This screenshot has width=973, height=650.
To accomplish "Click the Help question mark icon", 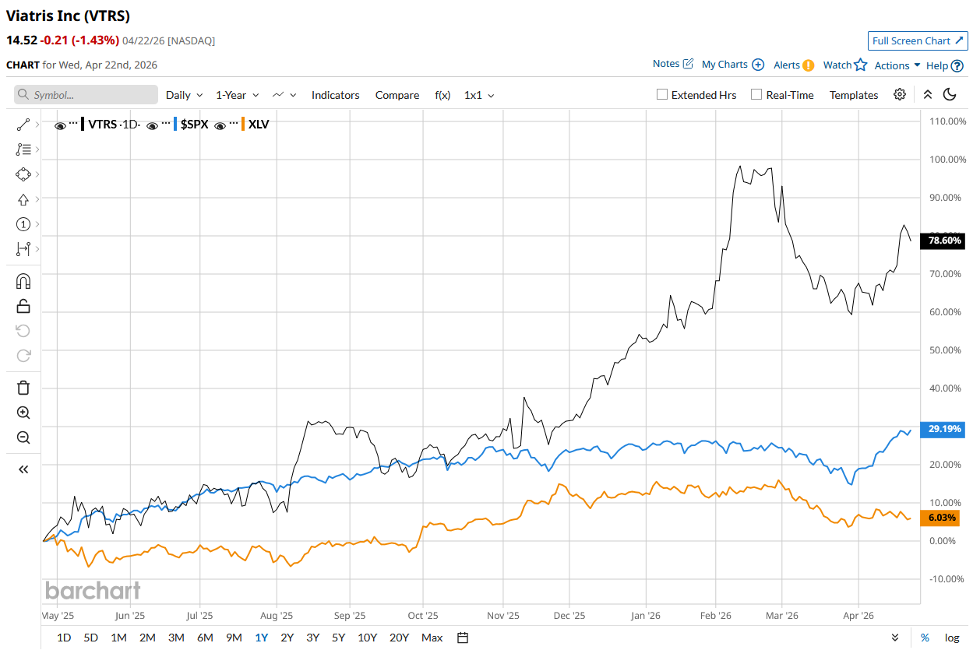I will [957, 65].
